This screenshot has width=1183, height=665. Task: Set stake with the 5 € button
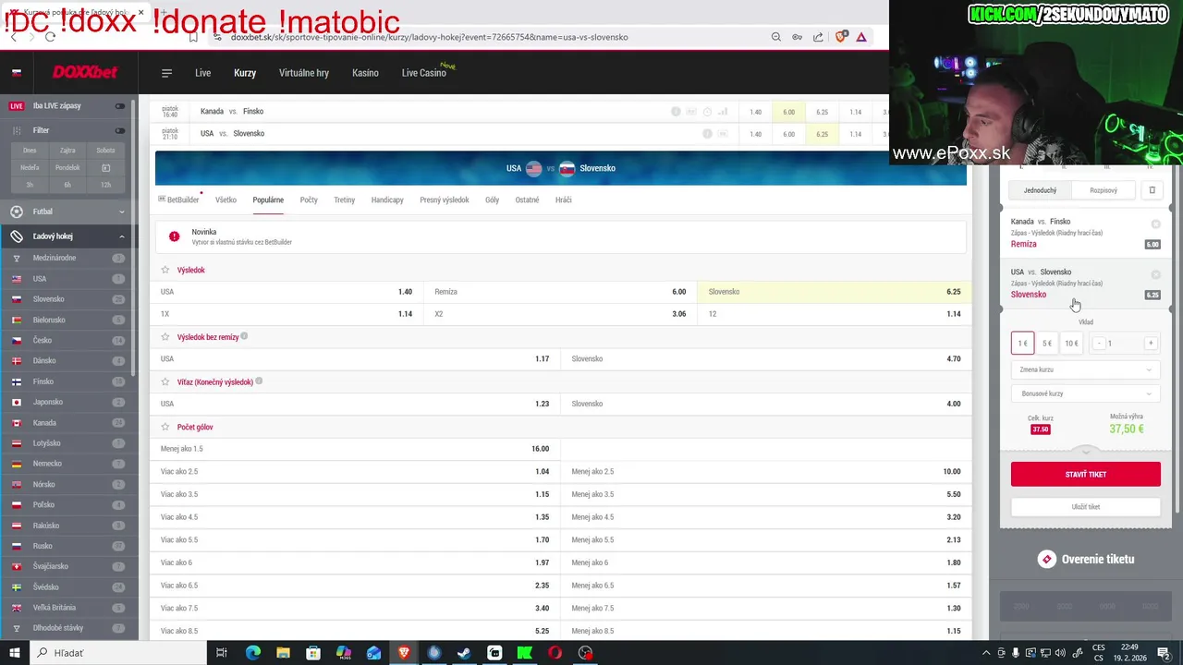point(1046,344)
